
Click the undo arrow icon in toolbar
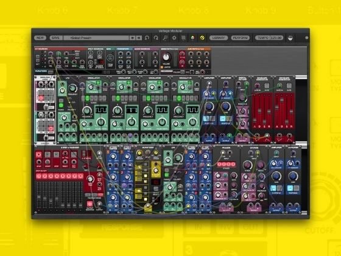point(147,38)
